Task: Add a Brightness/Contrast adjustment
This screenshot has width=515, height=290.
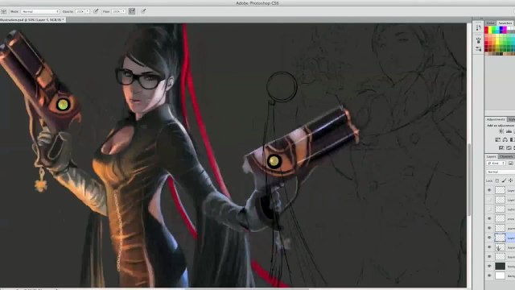Action: (x=501, y=131)
